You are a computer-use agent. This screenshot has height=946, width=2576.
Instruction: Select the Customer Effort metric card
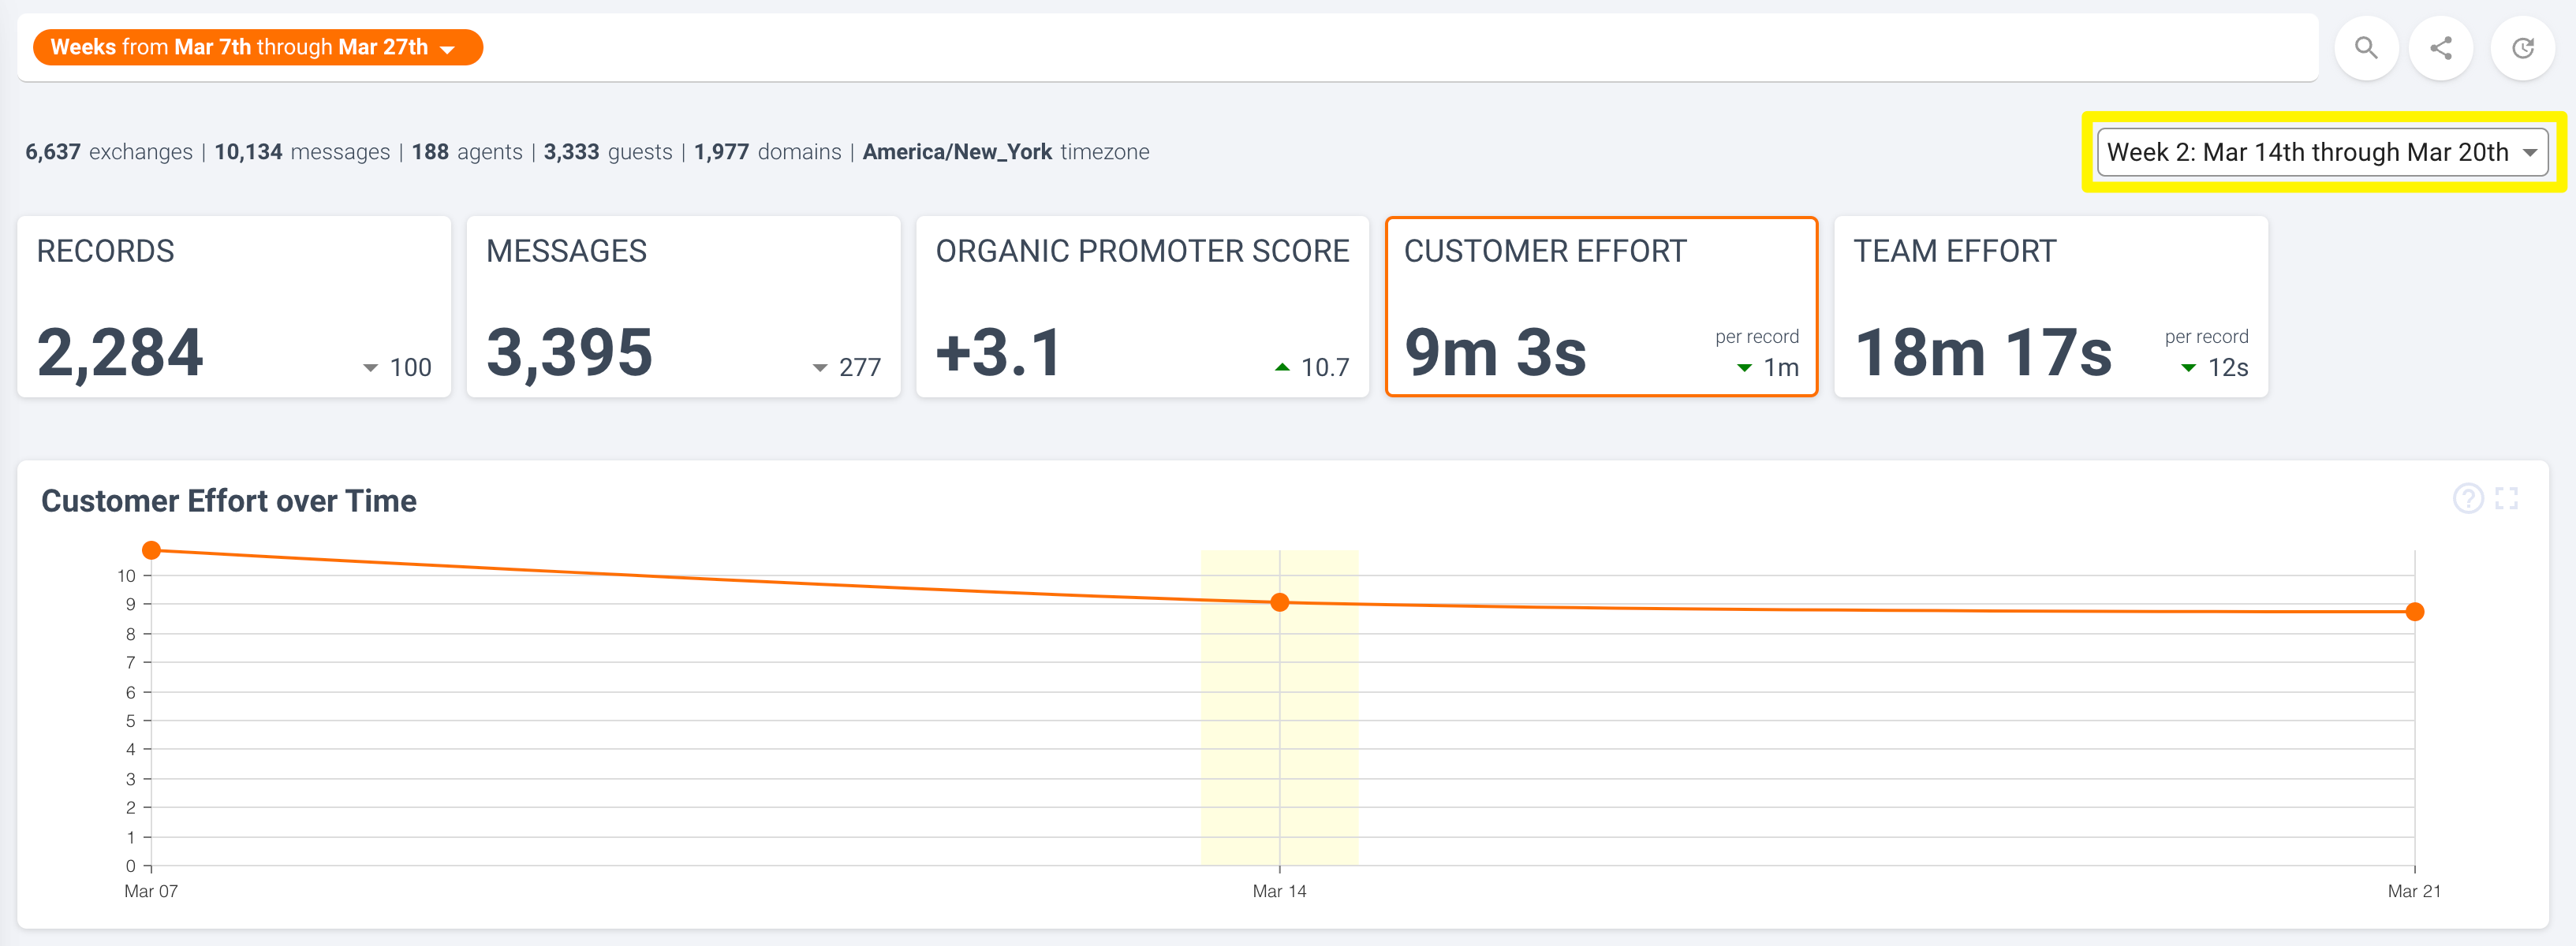pos(1600,306)
